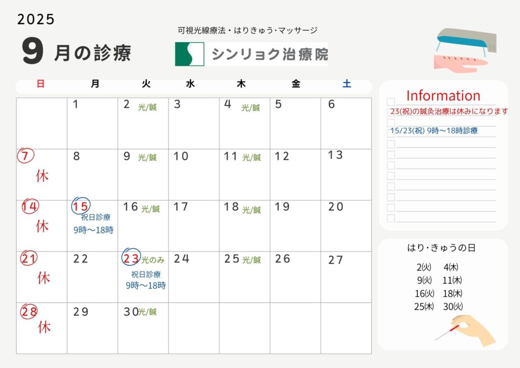Select the red-circled date 28
520x368 pixels.
tap(28, 312)
